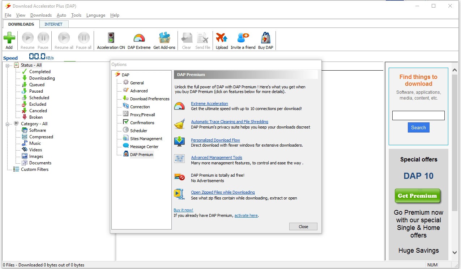Open the File menu
Viewport: 461px width, 269px height.
[8, 15]
